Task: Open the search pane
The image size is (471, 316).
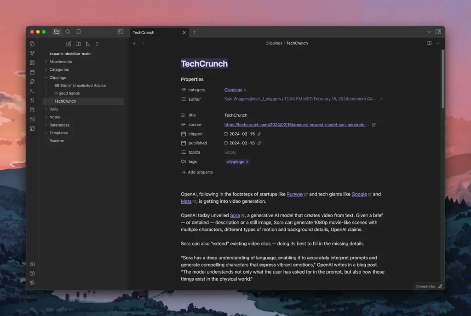Action: (68, 32)
